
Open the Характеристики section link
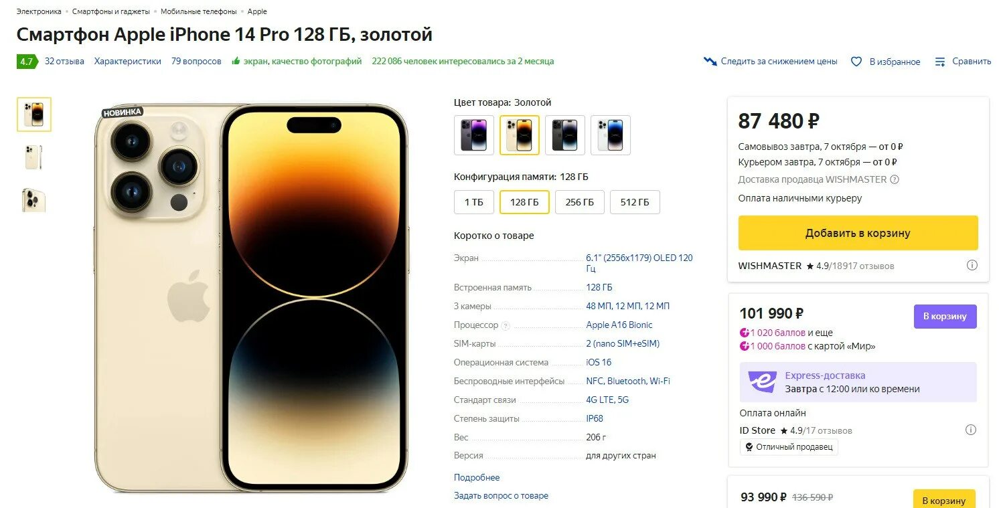[x=127, y=61]
